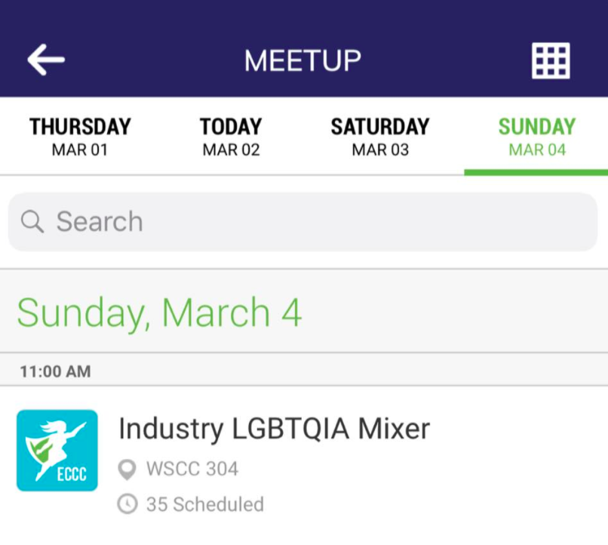Go to the Saturday Mar 03 tab
608x545 pixels.
380,137
